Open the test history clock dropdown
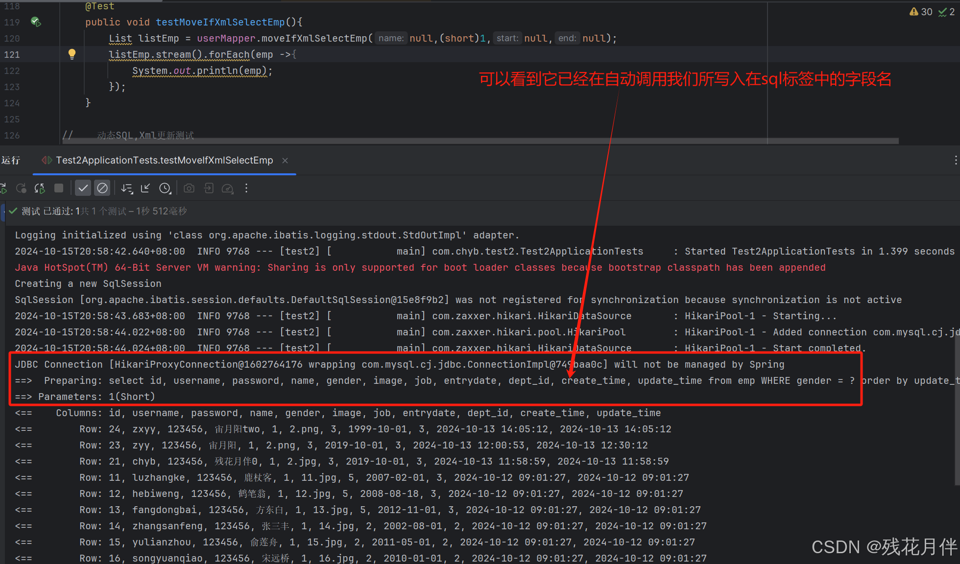 [x=165, y=188]
